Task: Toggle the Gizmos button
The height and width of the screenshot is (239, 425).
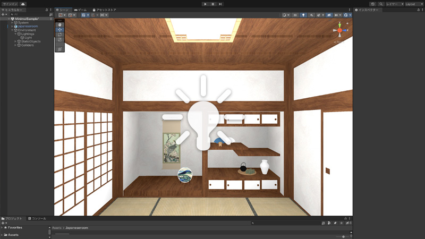Action: [x=346, y=15]
